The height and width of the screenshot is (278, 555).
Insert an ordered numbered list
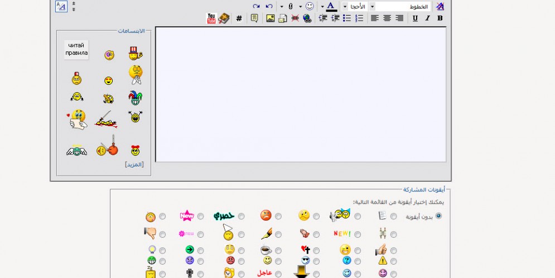(359, 18)
